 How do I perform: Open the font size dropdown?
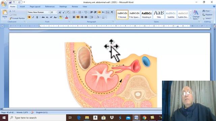(x=56, y=12)
